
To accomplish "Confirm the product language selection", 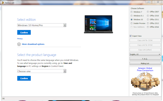I will click(24, 78).
